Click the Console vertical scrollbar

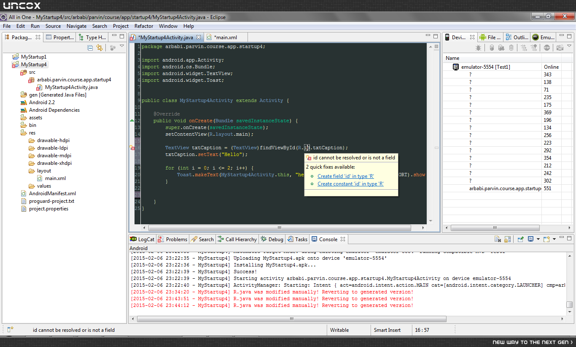tap(570, 304)
